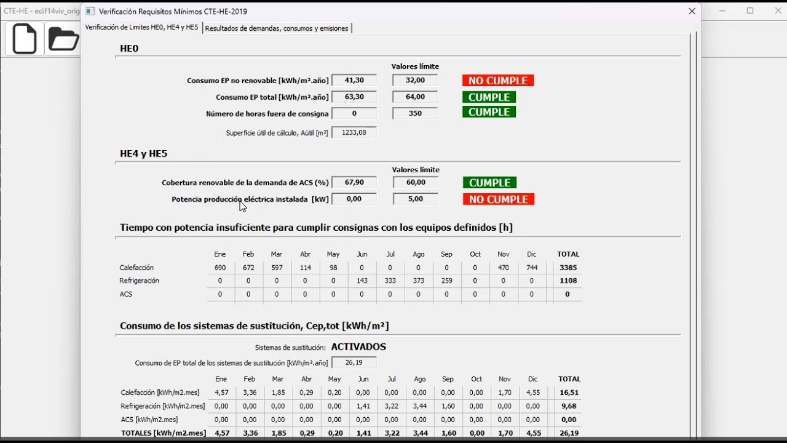The height and width of the screenshot is (443, 787).
Task: Click Calefacción November hours value 470
Action: tap(504, 268)
